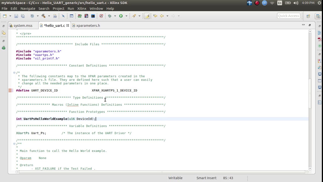Click the build configuration gear icon
The width and height of the screenshot is (323, 182).
(32, 16)
